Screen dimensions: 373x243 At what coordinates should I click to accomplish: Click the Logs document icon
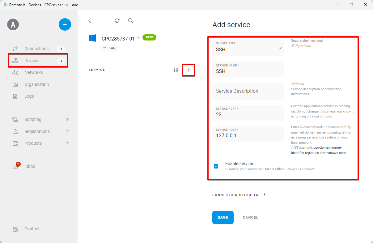point(15,96)
